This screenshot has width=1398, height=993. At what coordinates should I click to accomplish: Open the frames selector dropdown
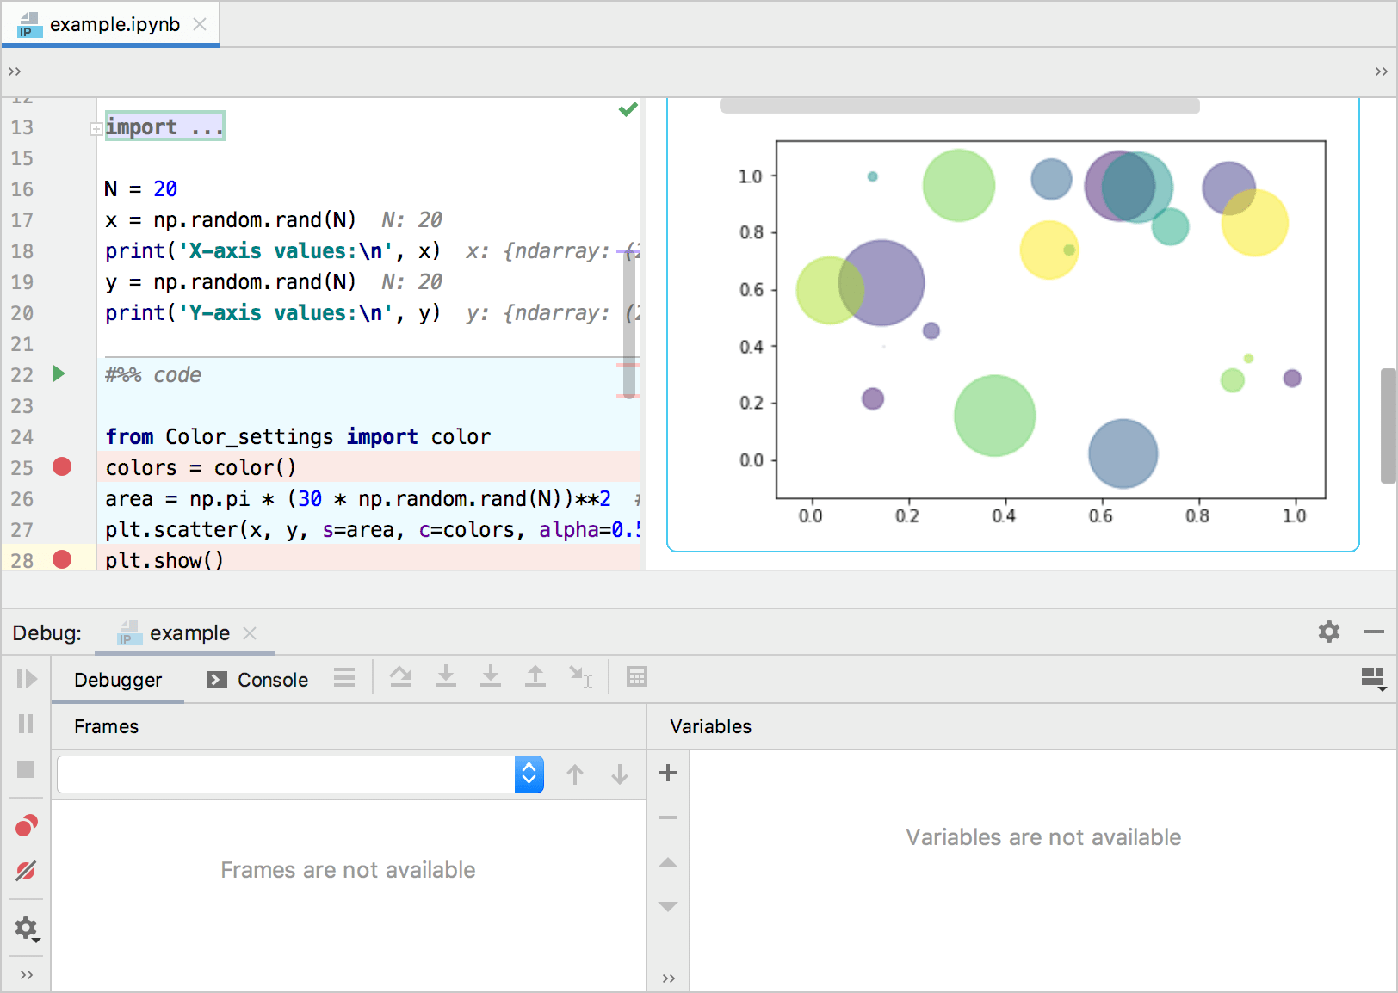[529, 774]
